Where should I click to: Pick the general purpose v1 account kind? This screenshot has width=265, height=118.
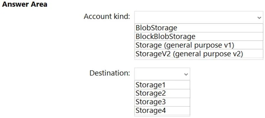pyautogui.click(x=199, y=45)
